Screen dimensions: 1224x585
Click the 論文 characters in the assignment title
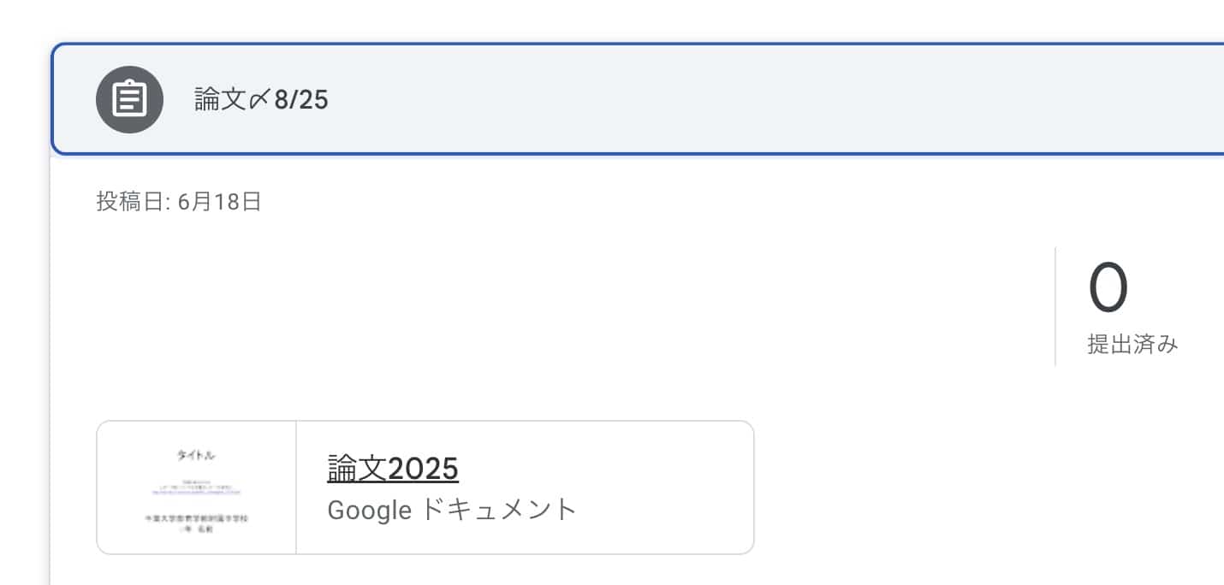coord(221,100)
